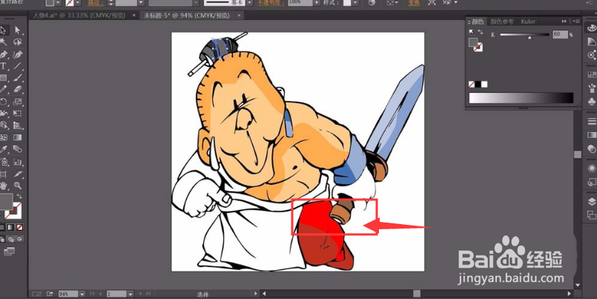Click the K slider track in Color panel
The image size is (597, 299).
click(524, 35)
